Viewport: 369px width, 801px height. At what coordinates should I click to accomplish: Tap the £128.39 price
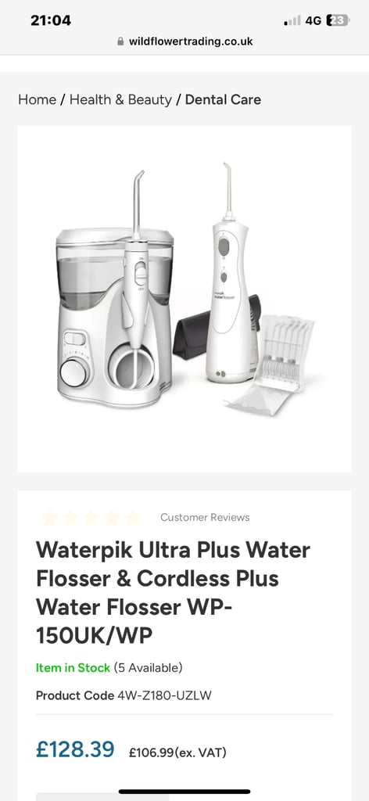point(75,749)
